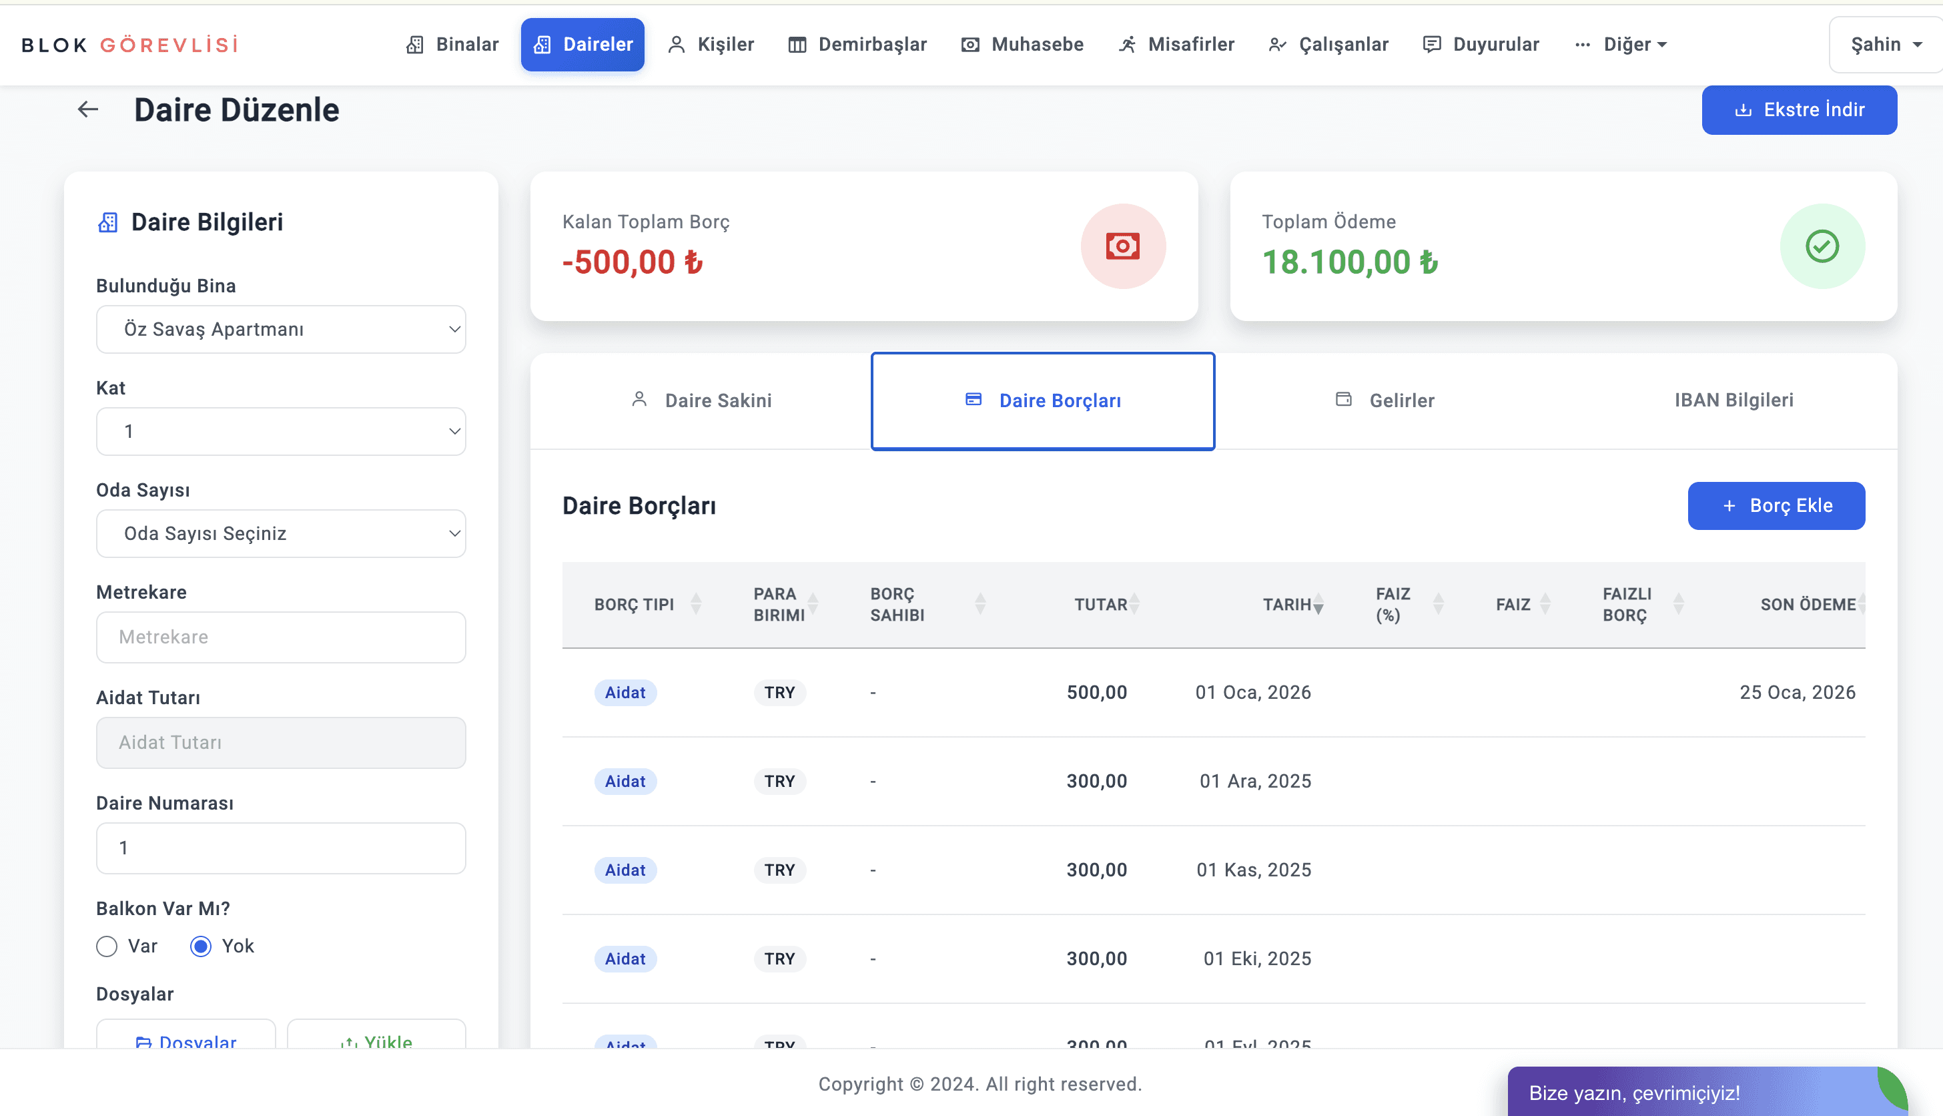Switch to the Daire Sakini tab
The height and width of the screenshot is (1116, 1943).
click(x=701, y=400)
